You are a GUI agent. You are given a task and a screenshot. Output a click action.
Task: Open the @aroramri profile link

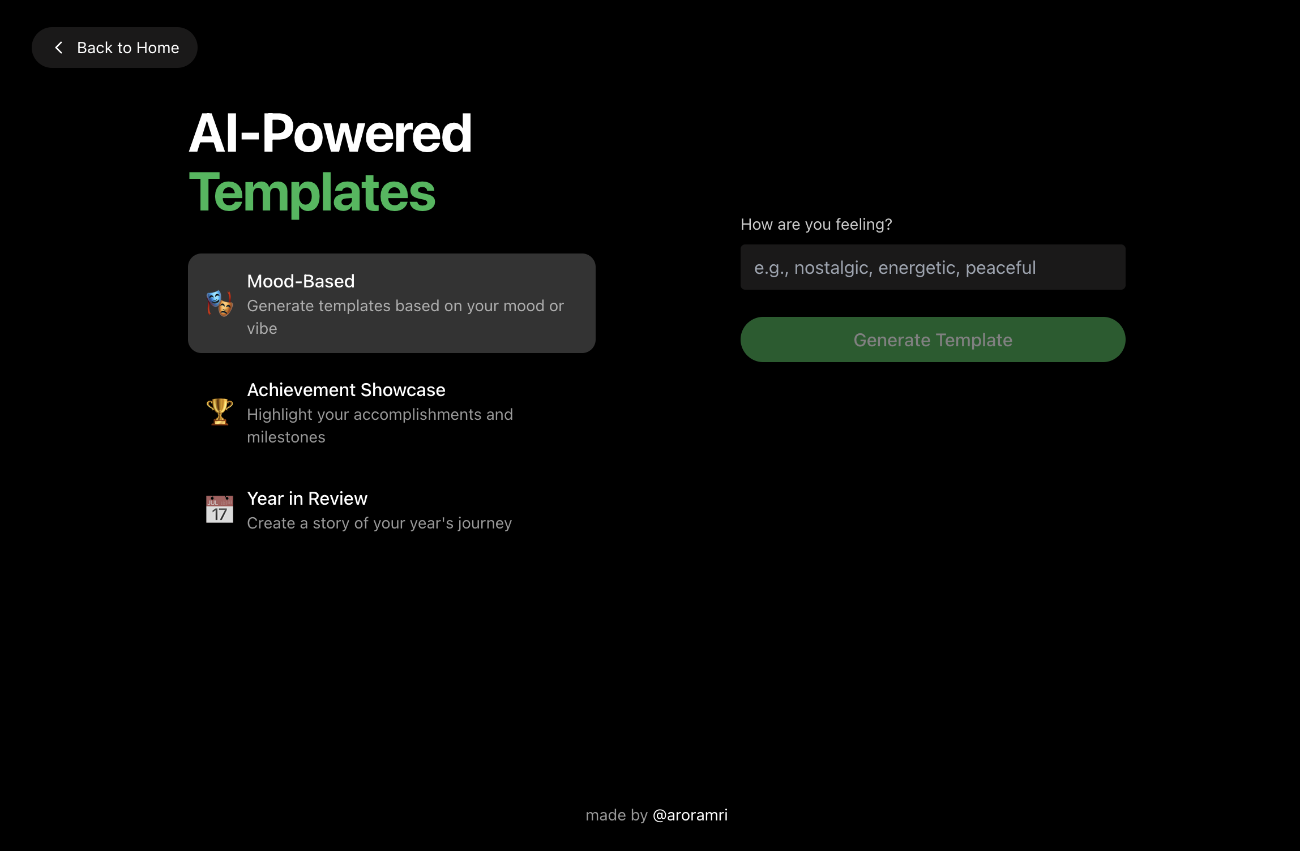coord(690,815)
